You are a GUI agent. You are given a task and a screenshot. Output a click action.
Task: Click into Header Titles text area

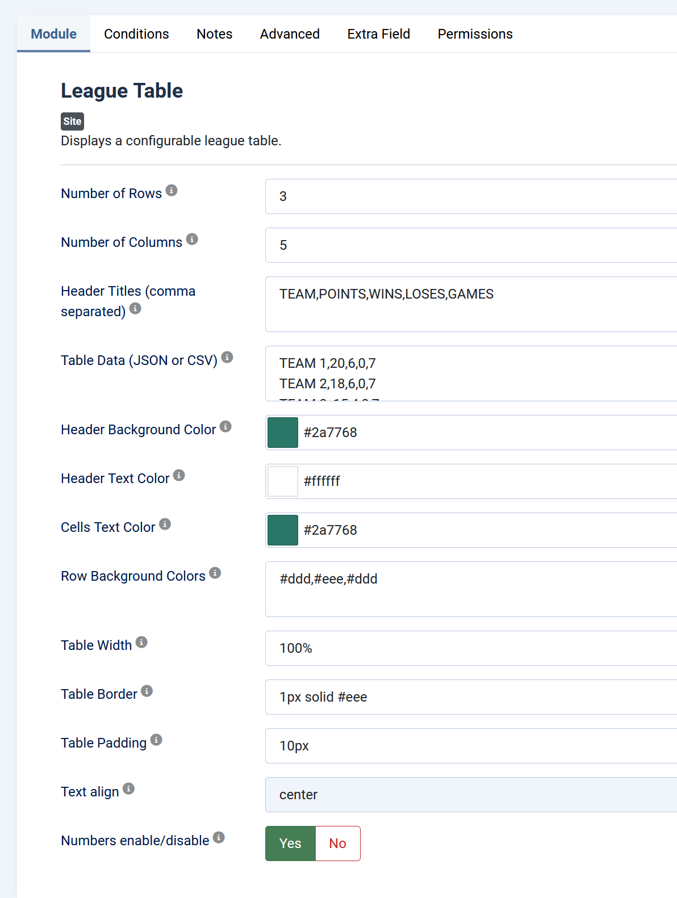pyautogui.click(x=470, y=304)
